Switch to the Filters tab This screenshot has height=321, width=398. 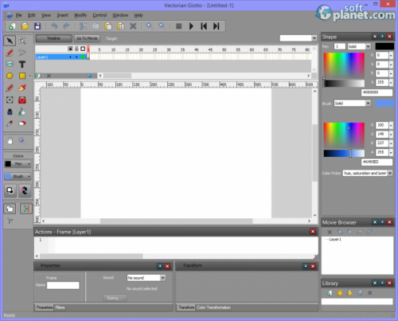coord(60,307)
